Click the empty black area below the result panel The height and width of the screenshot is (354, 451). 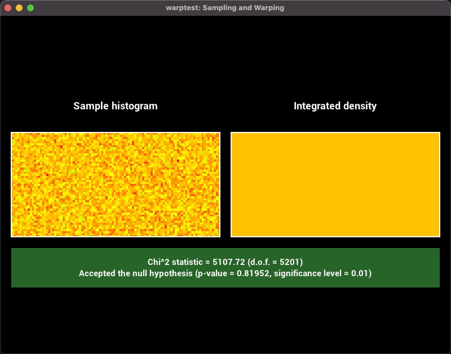(225, 321)
